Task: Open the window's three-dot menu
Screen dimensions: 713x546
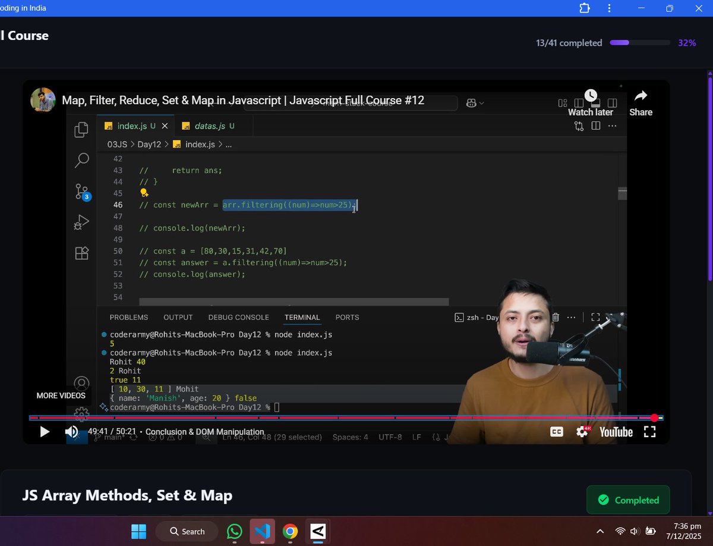Action: tap(610, 8)
